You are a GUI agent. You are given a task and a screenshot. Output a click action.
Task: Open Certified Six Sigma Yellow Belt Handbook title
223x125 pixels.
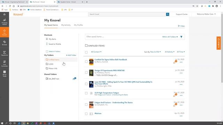111,59
